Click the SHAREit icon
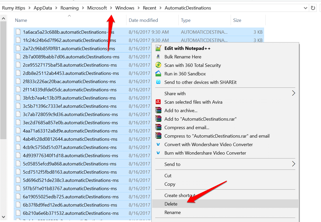Image resolution: width=321 pixels, height=222 pixels. click(x=158, y=82)
